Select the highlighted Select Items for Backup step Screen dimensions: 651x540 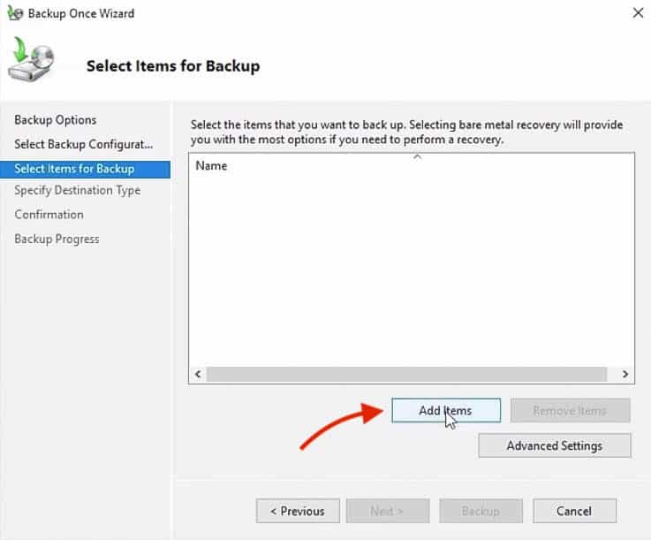coord(85,170)
